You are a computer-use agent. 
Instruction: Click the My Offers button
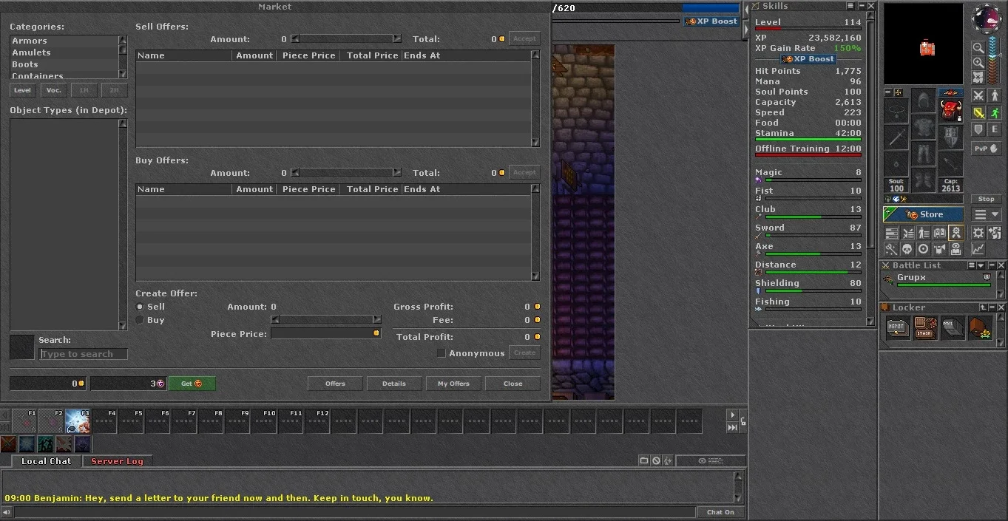453,384
